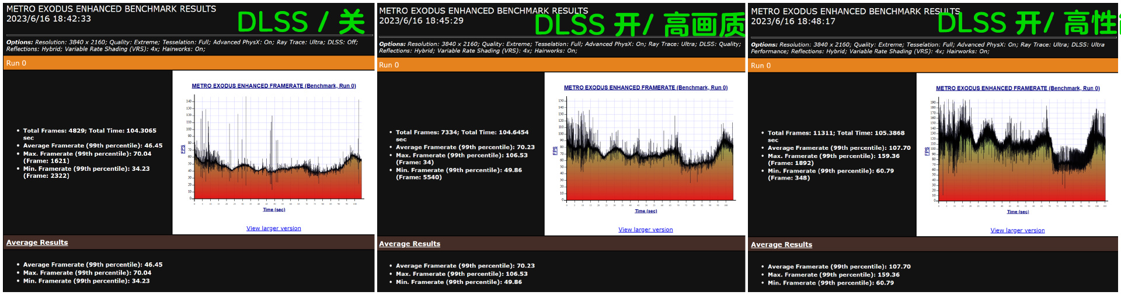Image resolution: width=1121 pixels, height=295 pixels.
Task: Click Max. Framerate 159.36 under Average Results
Action: point(834,275)
